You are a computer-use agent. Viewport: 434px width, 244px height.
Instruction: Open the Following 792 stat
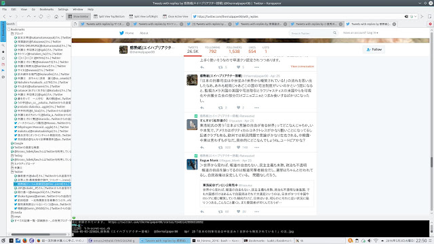coord(212,49)
